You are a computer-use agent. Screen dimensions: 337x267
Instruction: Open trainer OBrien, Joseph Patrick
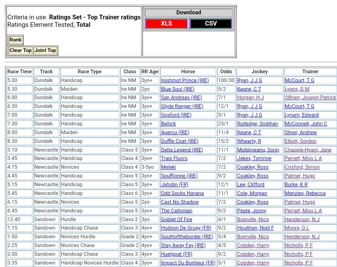[x=310, y=97]
